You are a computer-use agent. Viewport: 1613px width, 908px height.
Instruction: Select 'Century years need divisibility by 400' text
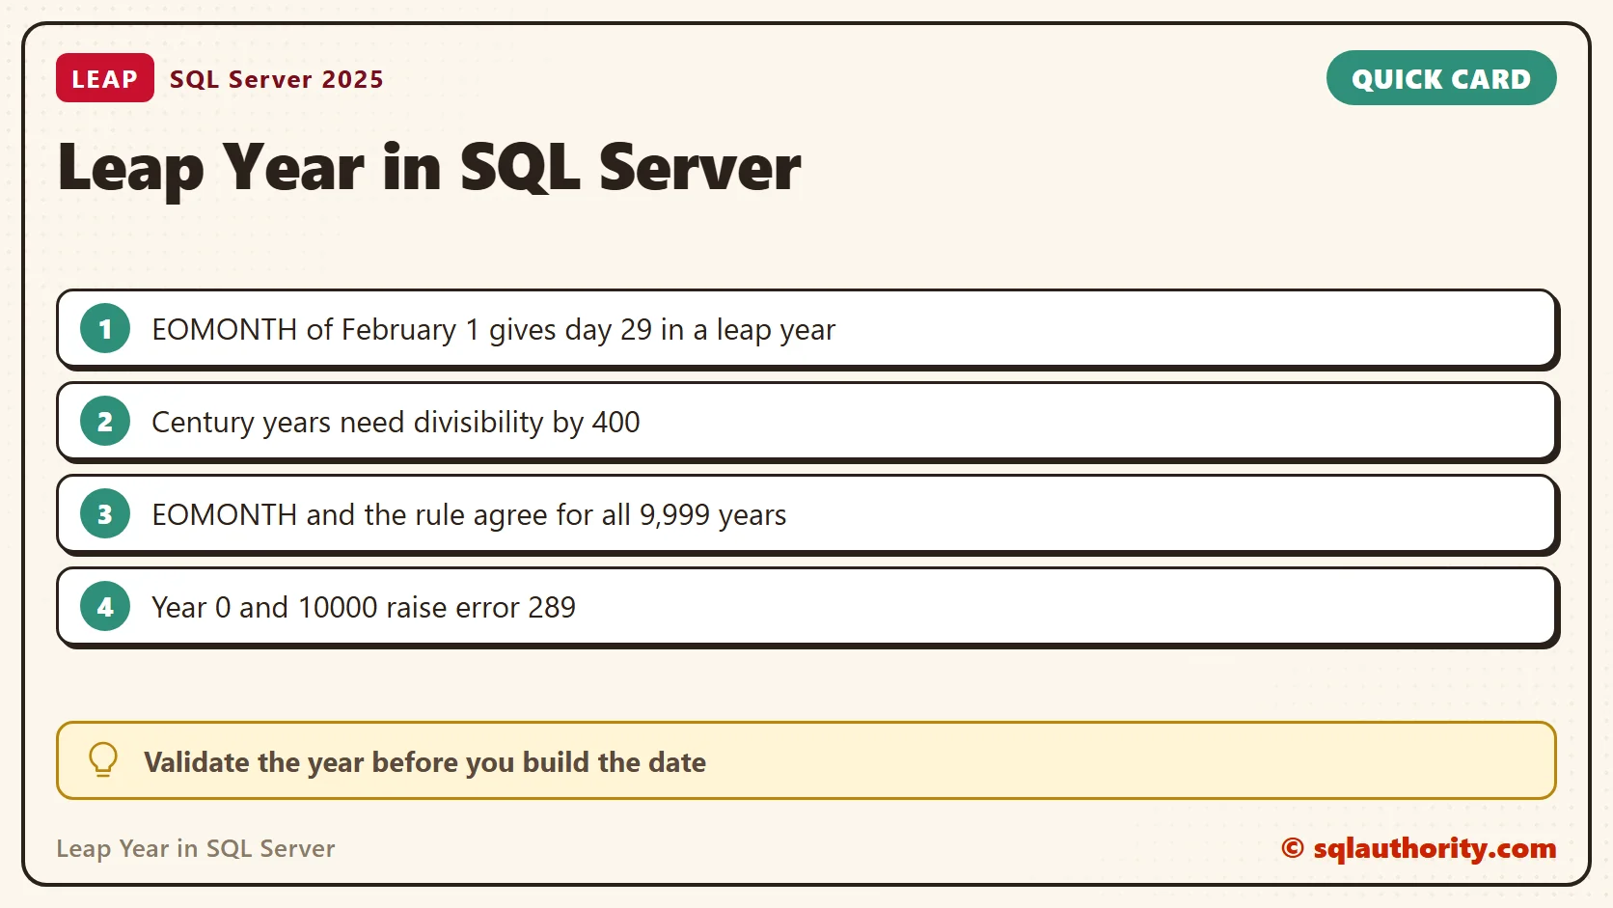tap(396, 423)
